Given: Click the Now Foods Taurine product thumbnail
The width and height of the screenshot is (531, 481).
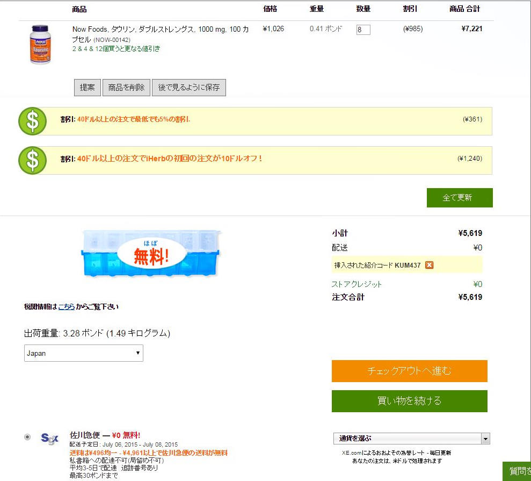Looking at the screenshot, I should 40,45.
